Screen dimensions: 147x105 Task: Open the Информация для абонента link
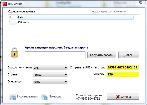108,11
